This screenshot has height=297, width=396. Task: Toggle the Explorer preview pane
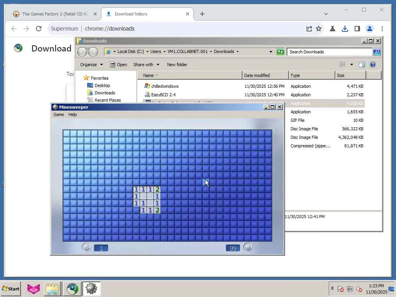click(362, 65)
